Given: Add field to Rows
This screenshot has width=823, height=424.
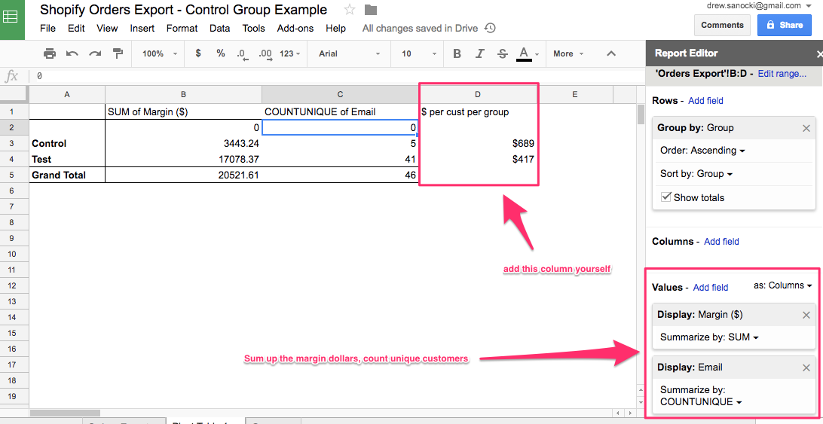Looking at the screenshot, I should coord(705,101).
